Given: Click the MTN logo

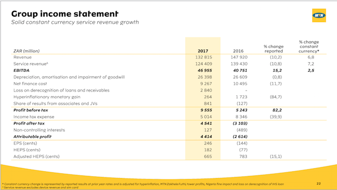Looking at the screenshot, I should pyautogui.click(x=319, y=15).
